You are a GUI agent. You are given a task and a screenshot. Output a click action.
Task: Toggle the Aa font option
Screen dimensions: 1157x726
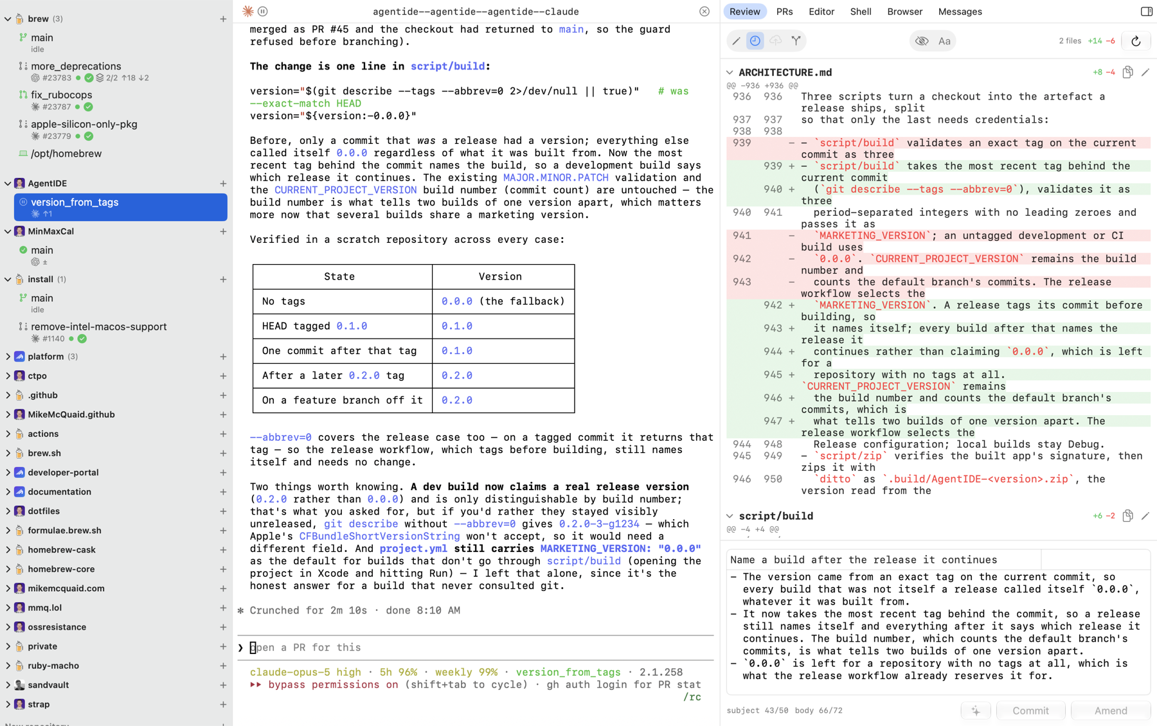[944, 41]
